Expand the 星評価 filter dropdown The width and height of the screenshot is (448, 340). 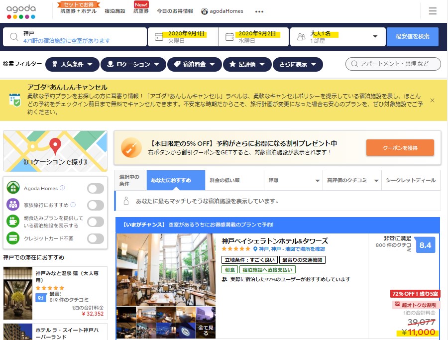click(247, 64)
